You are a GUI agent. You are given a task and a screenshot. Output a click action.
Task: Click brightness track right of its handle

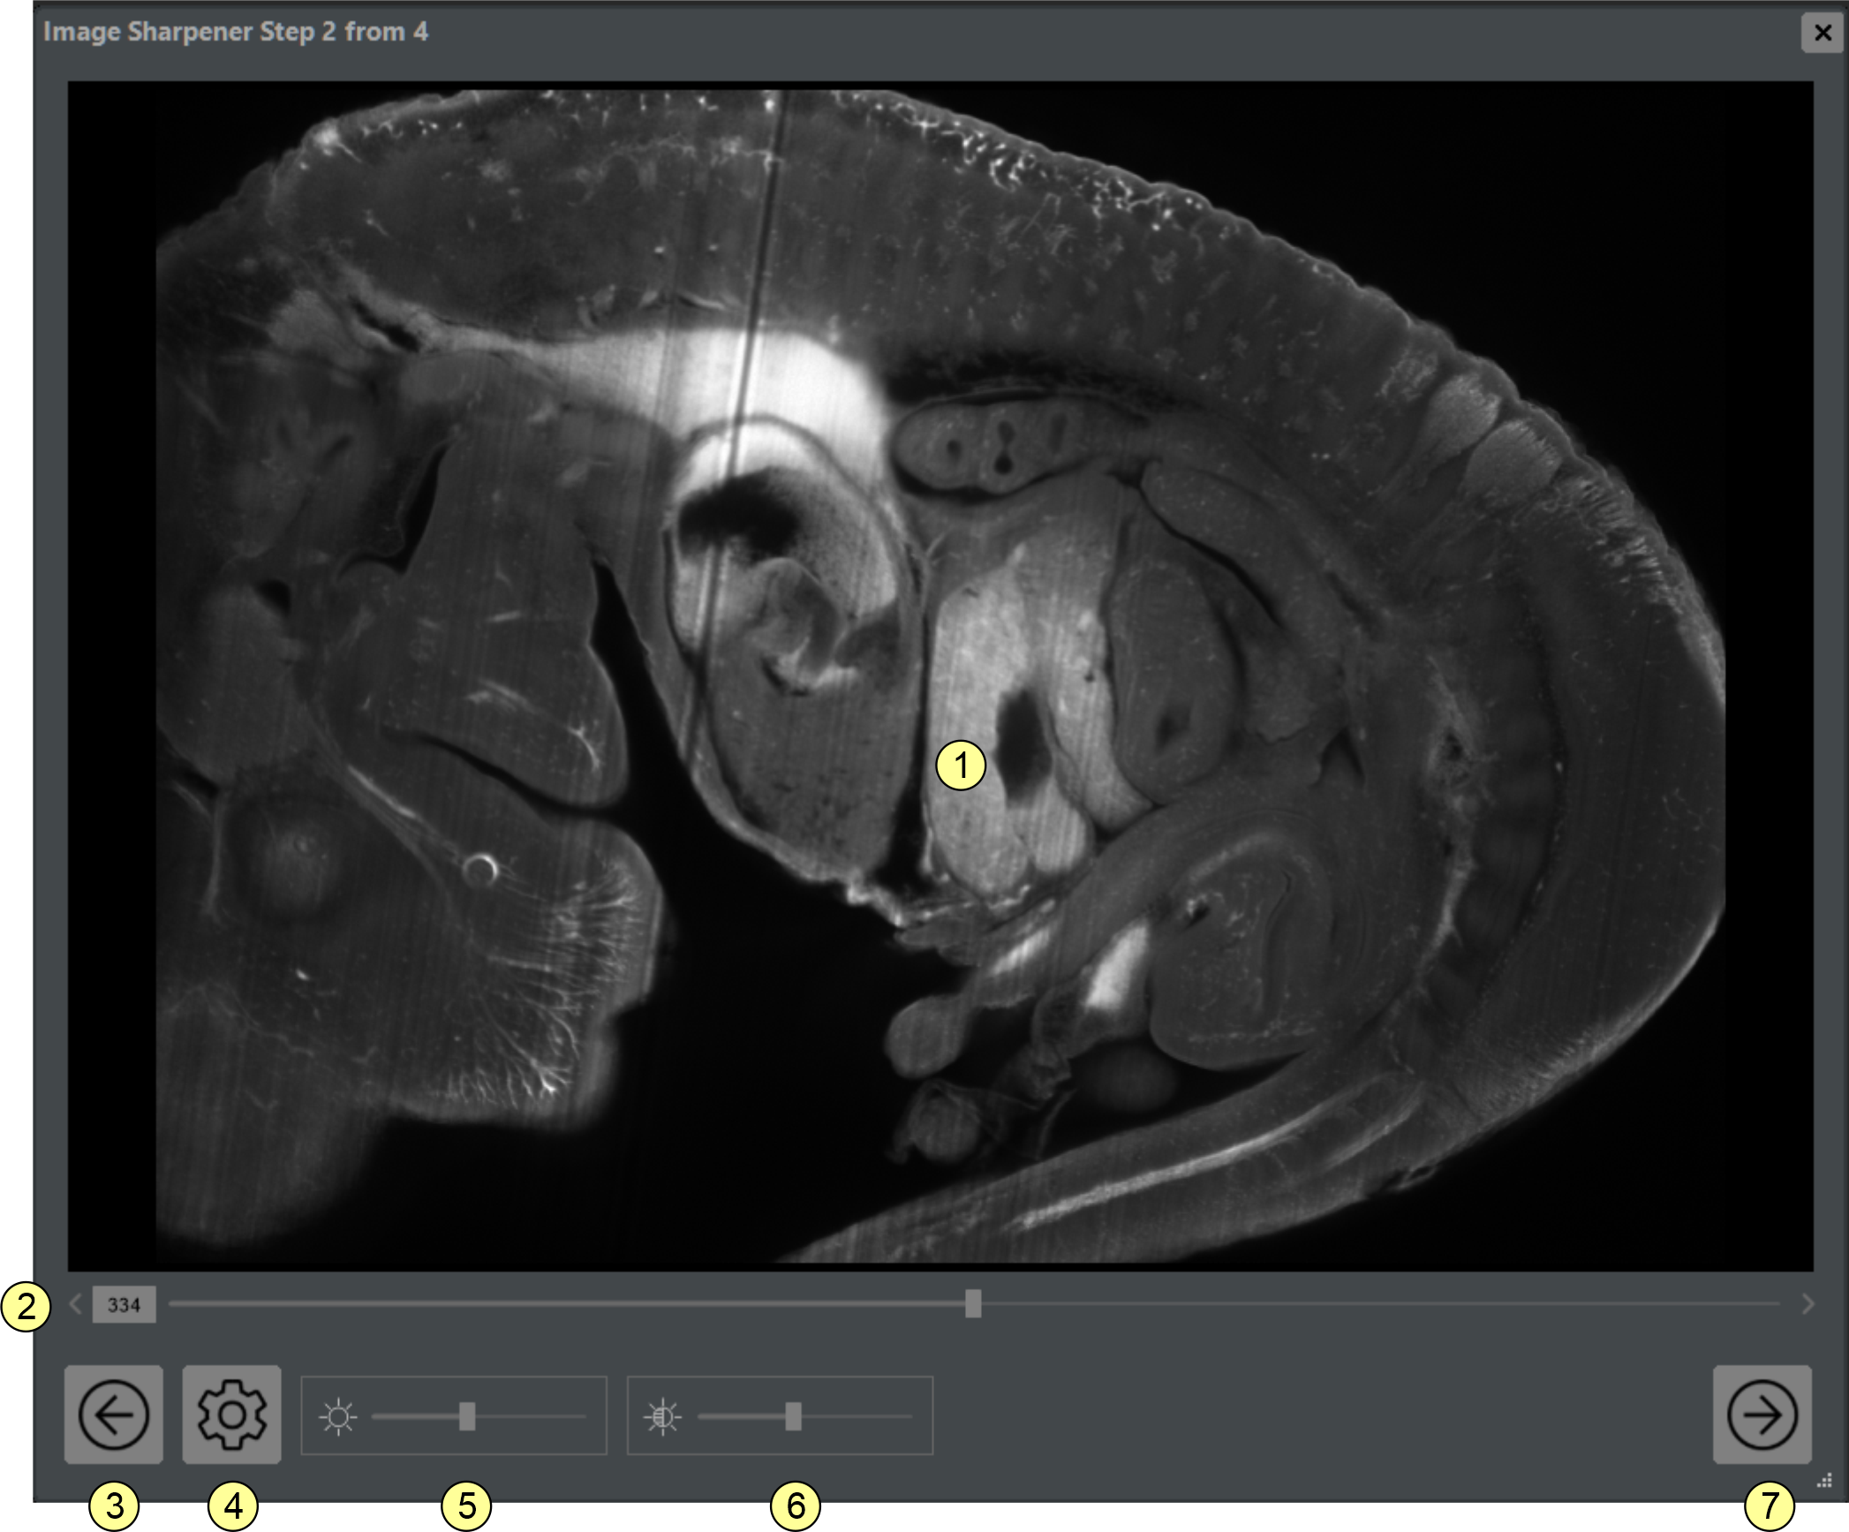530,1416
